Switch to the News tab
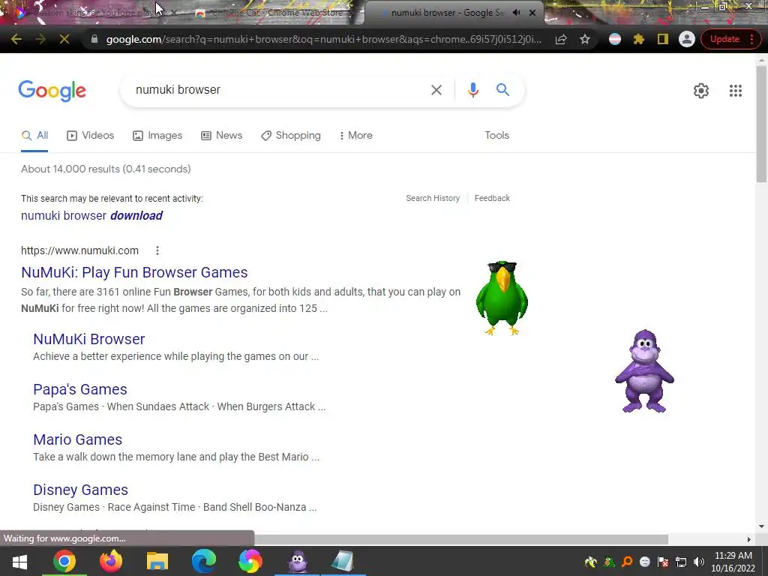Screen dimensions: 768x576 pos(222,136)
